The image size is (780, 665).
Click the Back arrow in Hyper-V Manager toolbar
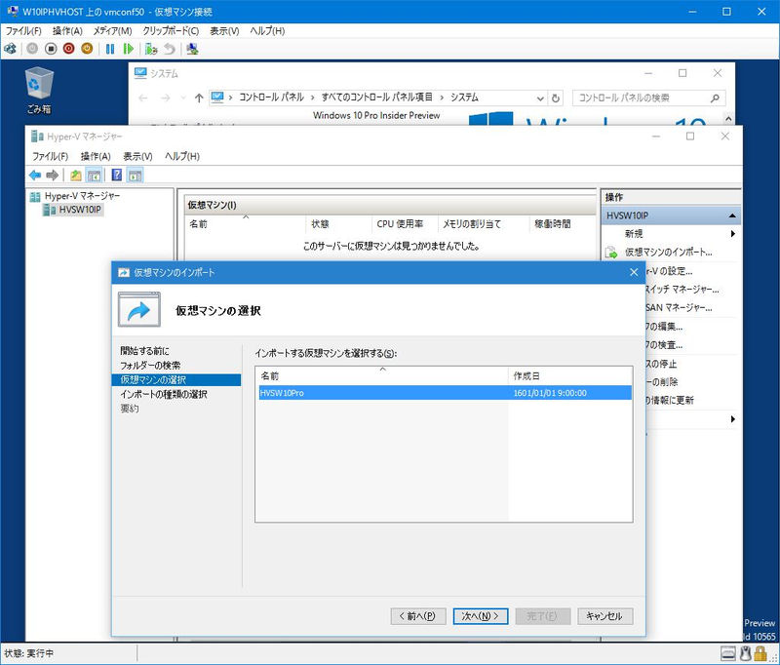pyautogui.click(x=35, y=176)
